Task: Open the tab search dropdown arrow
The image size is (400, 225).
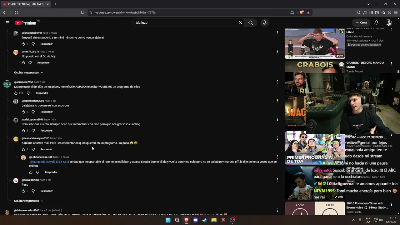Action: [368, 4]
